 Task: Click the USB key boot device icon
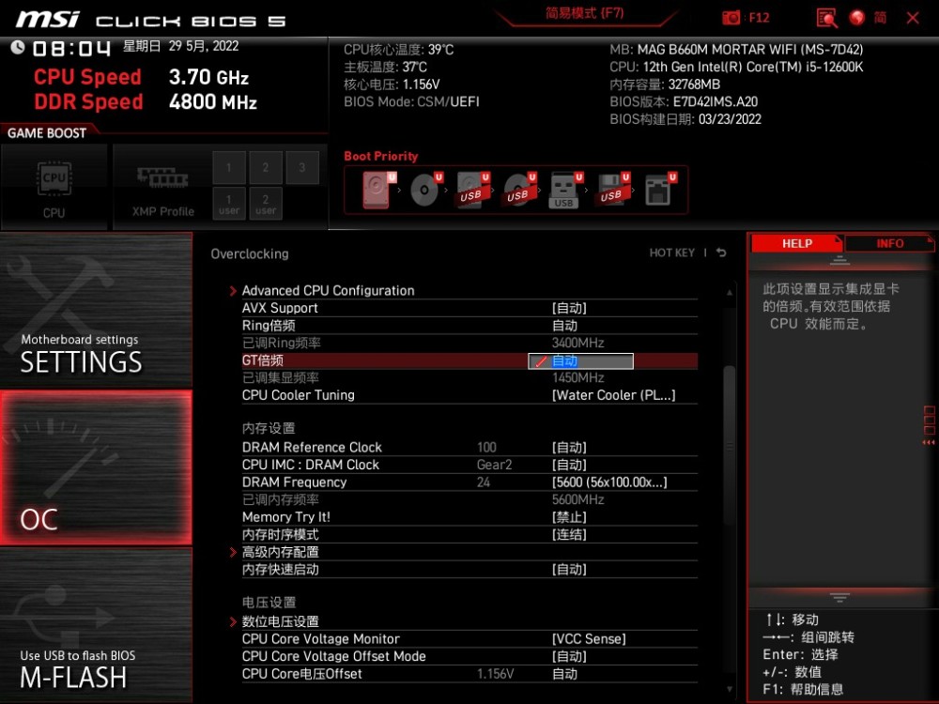[x=563, y=191]
